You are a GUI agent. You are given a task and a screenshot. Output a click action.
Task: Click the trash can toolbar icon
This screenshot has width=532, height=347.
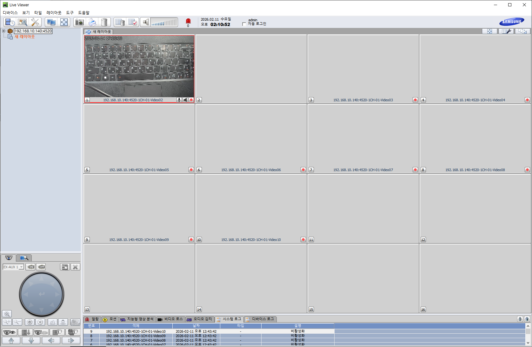[104, 22]
